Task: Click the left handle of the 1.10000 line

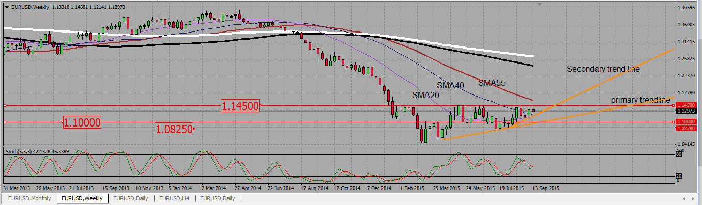Action: coord(5,122)
